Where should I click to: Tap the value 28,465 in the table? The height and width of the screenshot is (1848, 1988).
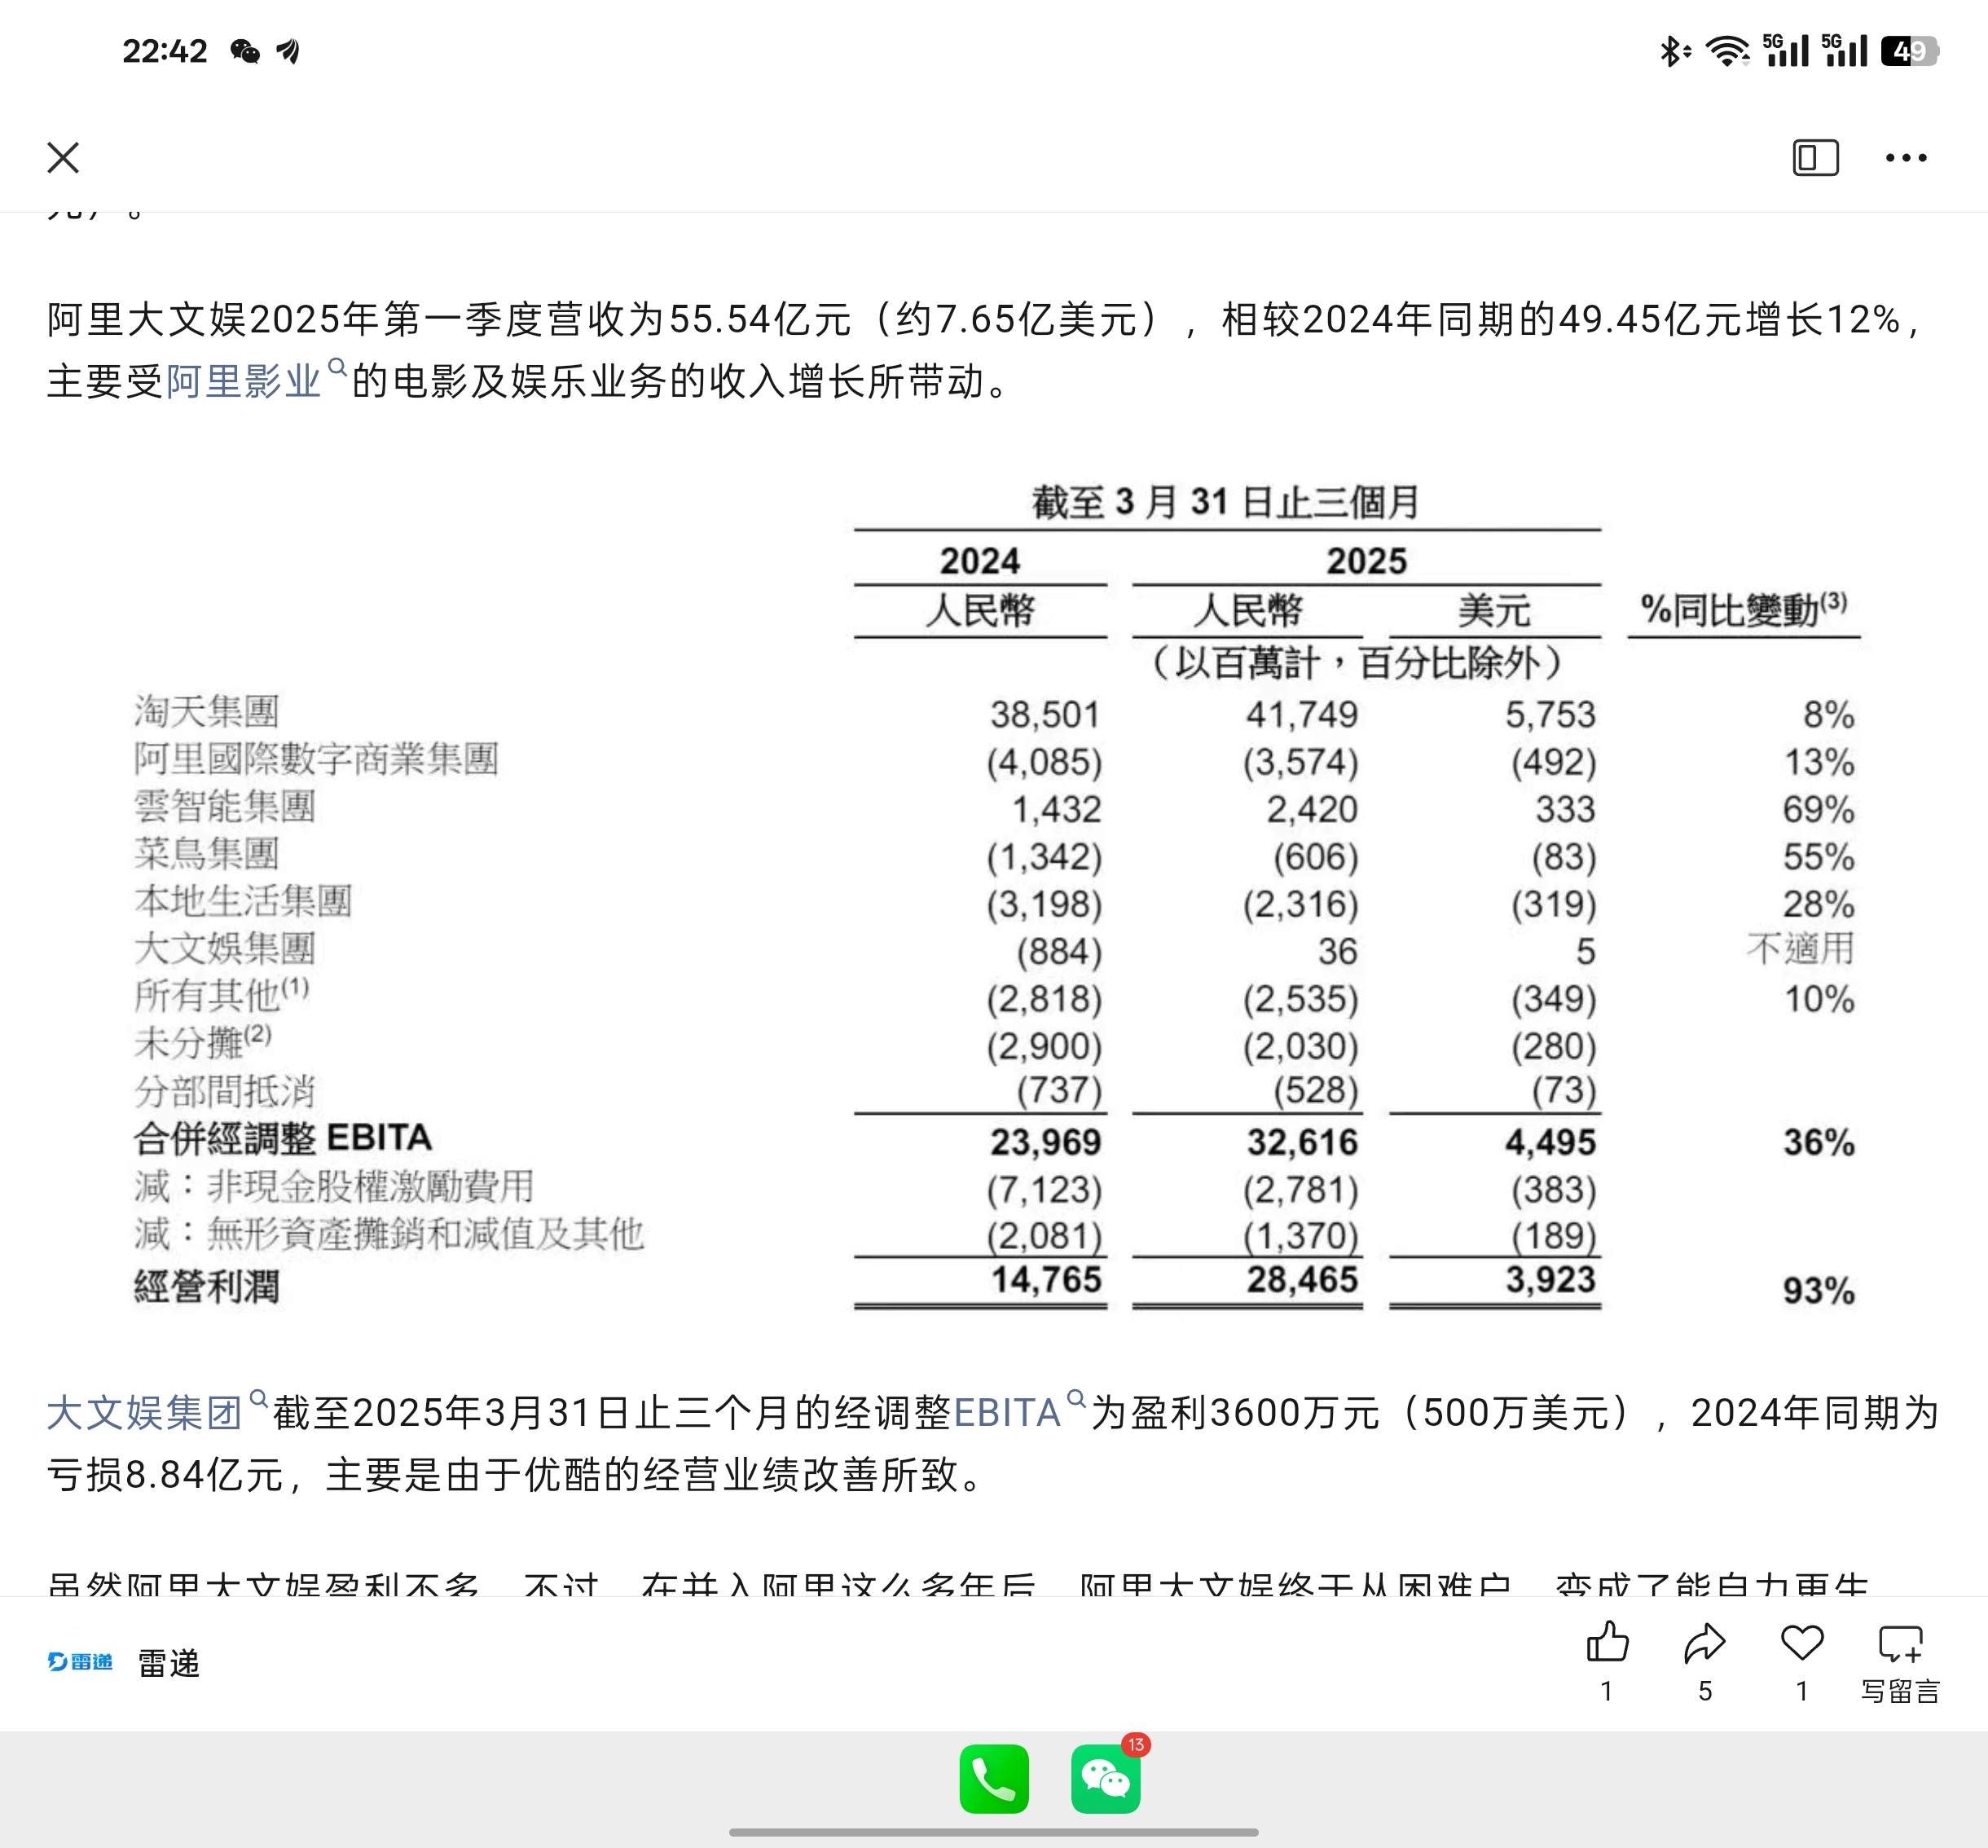pos(1302,1279)
